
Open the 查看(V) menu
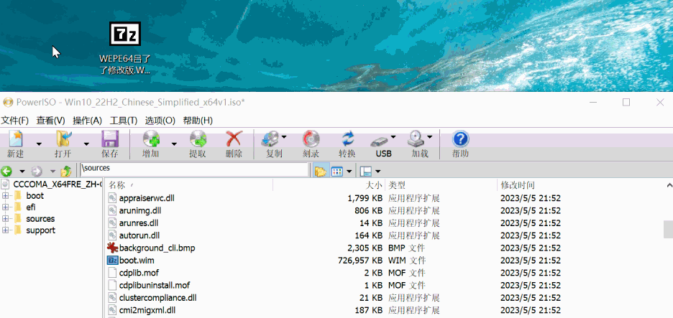[x=50, y=121]
